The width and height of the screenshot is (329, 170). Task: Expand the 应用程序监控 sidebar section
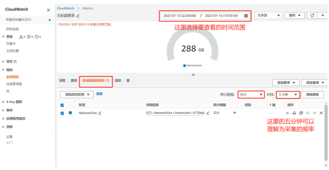(x=3, y=119)
